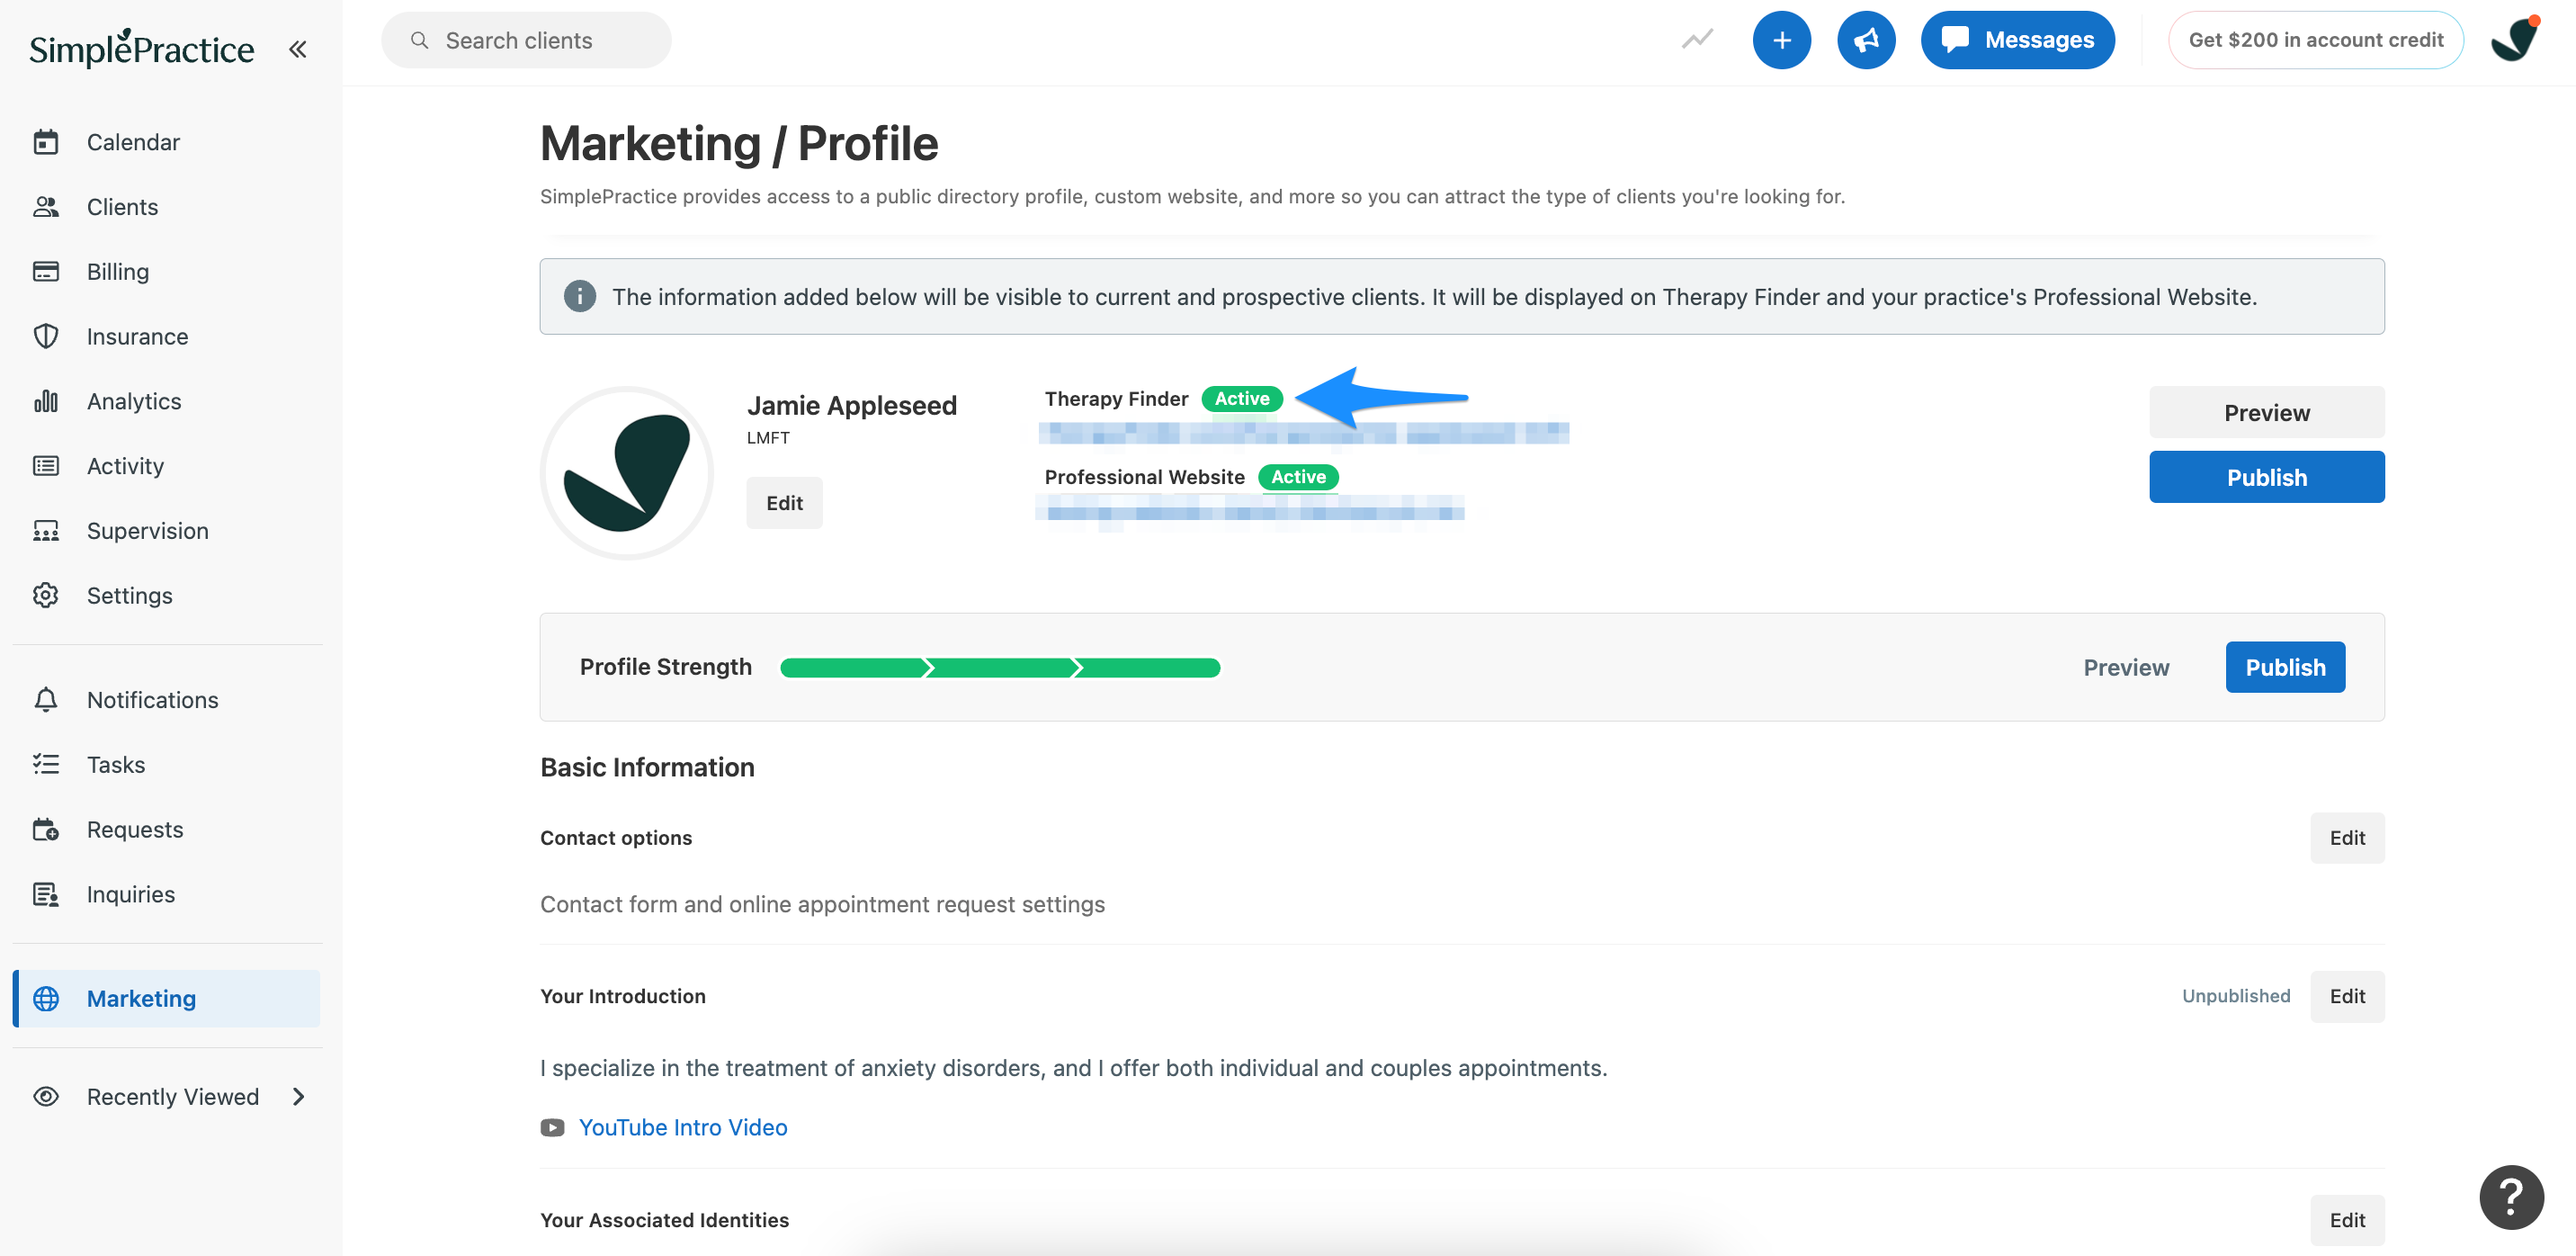The width and height of the screenshot is (2576, 1256).
Task: Click Preview in Profile Strength bar
Action: [x=2126, y=667]
